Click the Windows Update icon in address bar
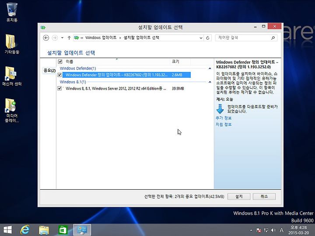Screen dimensions: 315x236 tap(77, 38)
